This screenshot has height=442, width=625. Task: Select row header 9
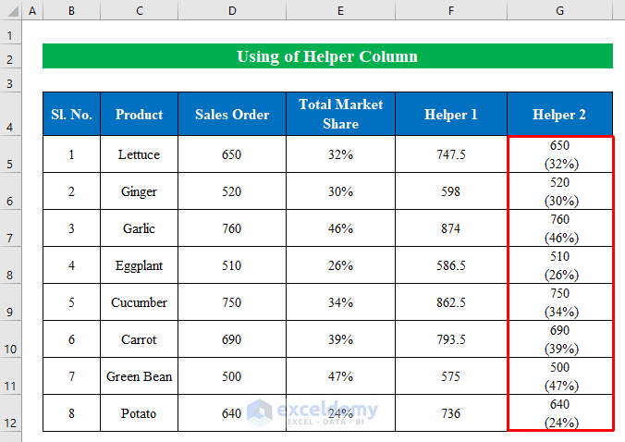[10, 313]
